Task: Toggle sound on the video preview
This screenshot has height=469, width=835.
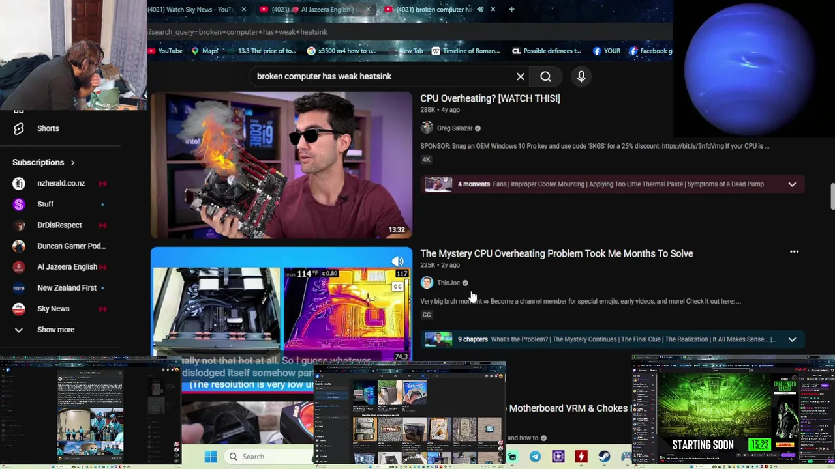Action: (397, 262)
